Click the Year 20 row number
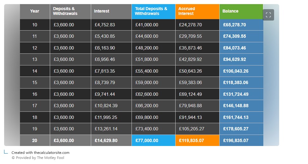The image size is (308, 164). (35, 141)
